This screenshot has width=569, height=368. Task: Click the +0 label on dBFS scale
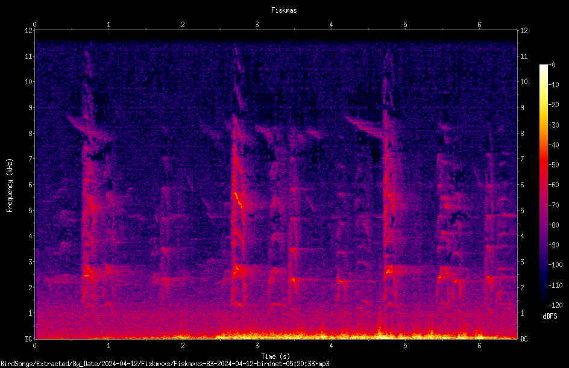coord(552,65)
